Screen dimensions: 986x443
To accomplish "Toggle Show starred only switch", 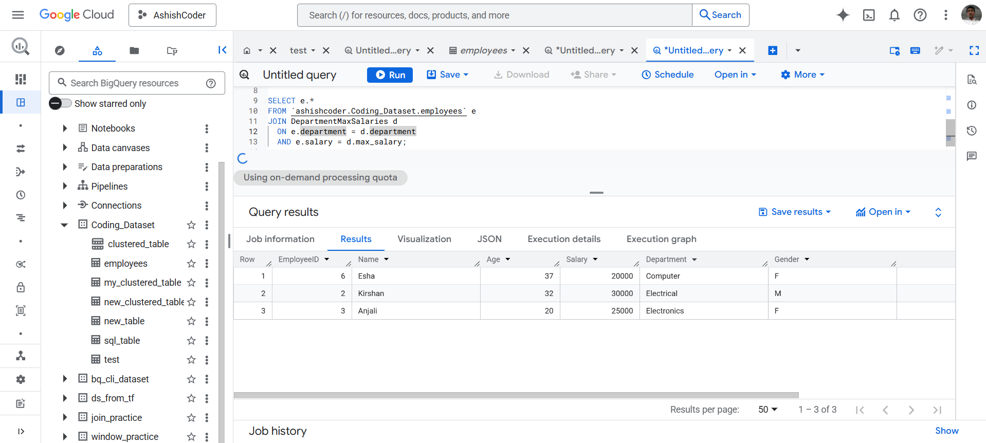I will (60, 103).
